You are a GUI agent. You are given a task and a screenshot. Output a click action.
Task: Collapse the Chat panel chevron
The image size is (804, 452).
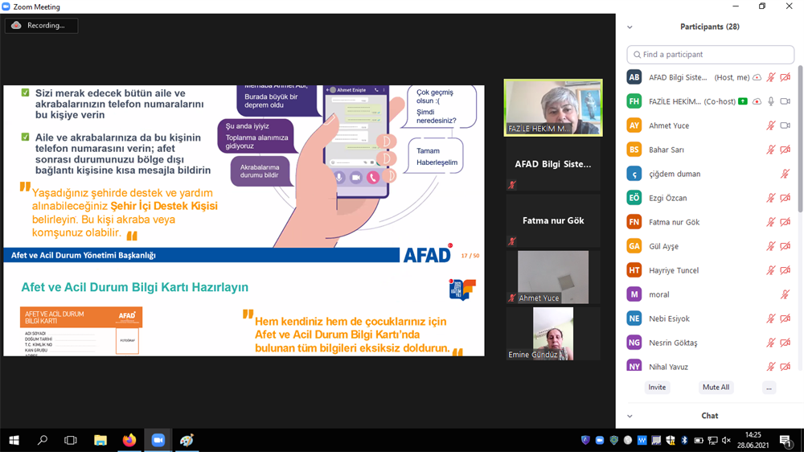(630, 416)
